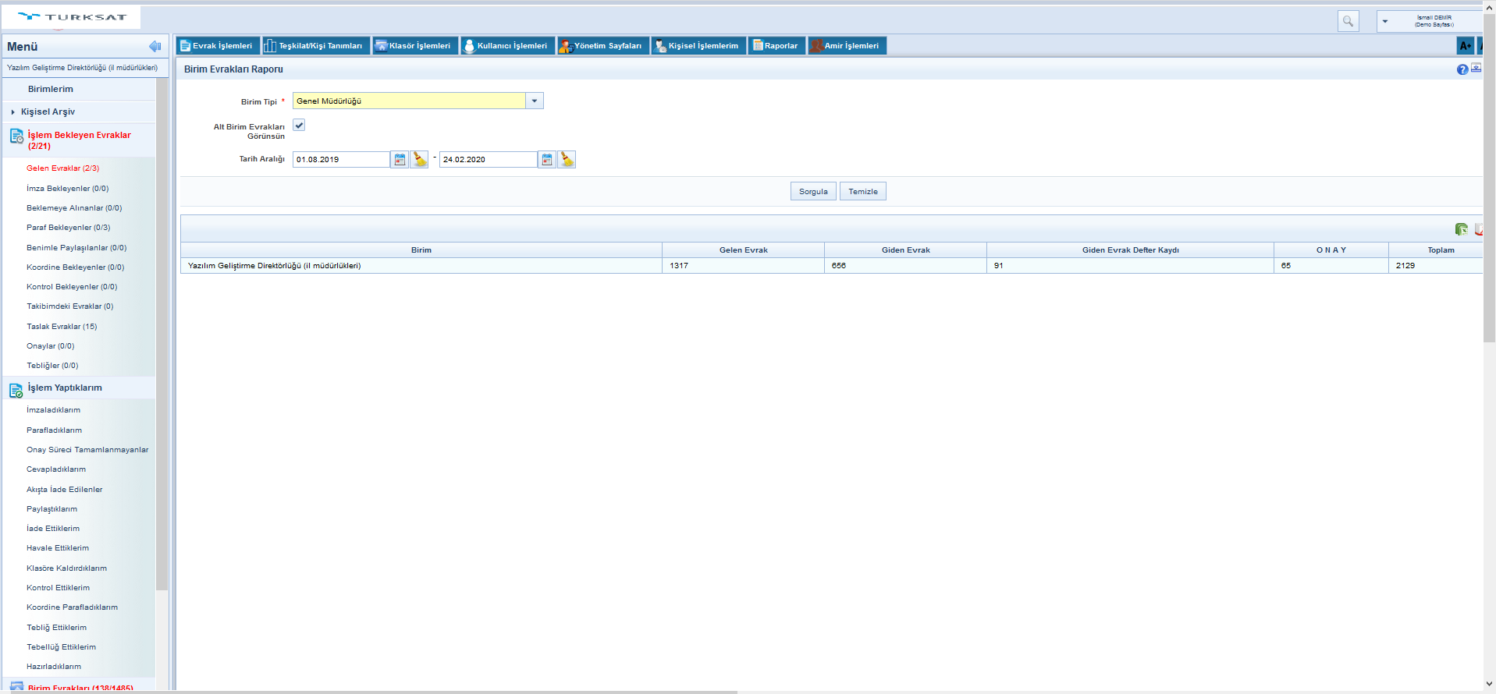Click the start date input field

click(341, 160)
